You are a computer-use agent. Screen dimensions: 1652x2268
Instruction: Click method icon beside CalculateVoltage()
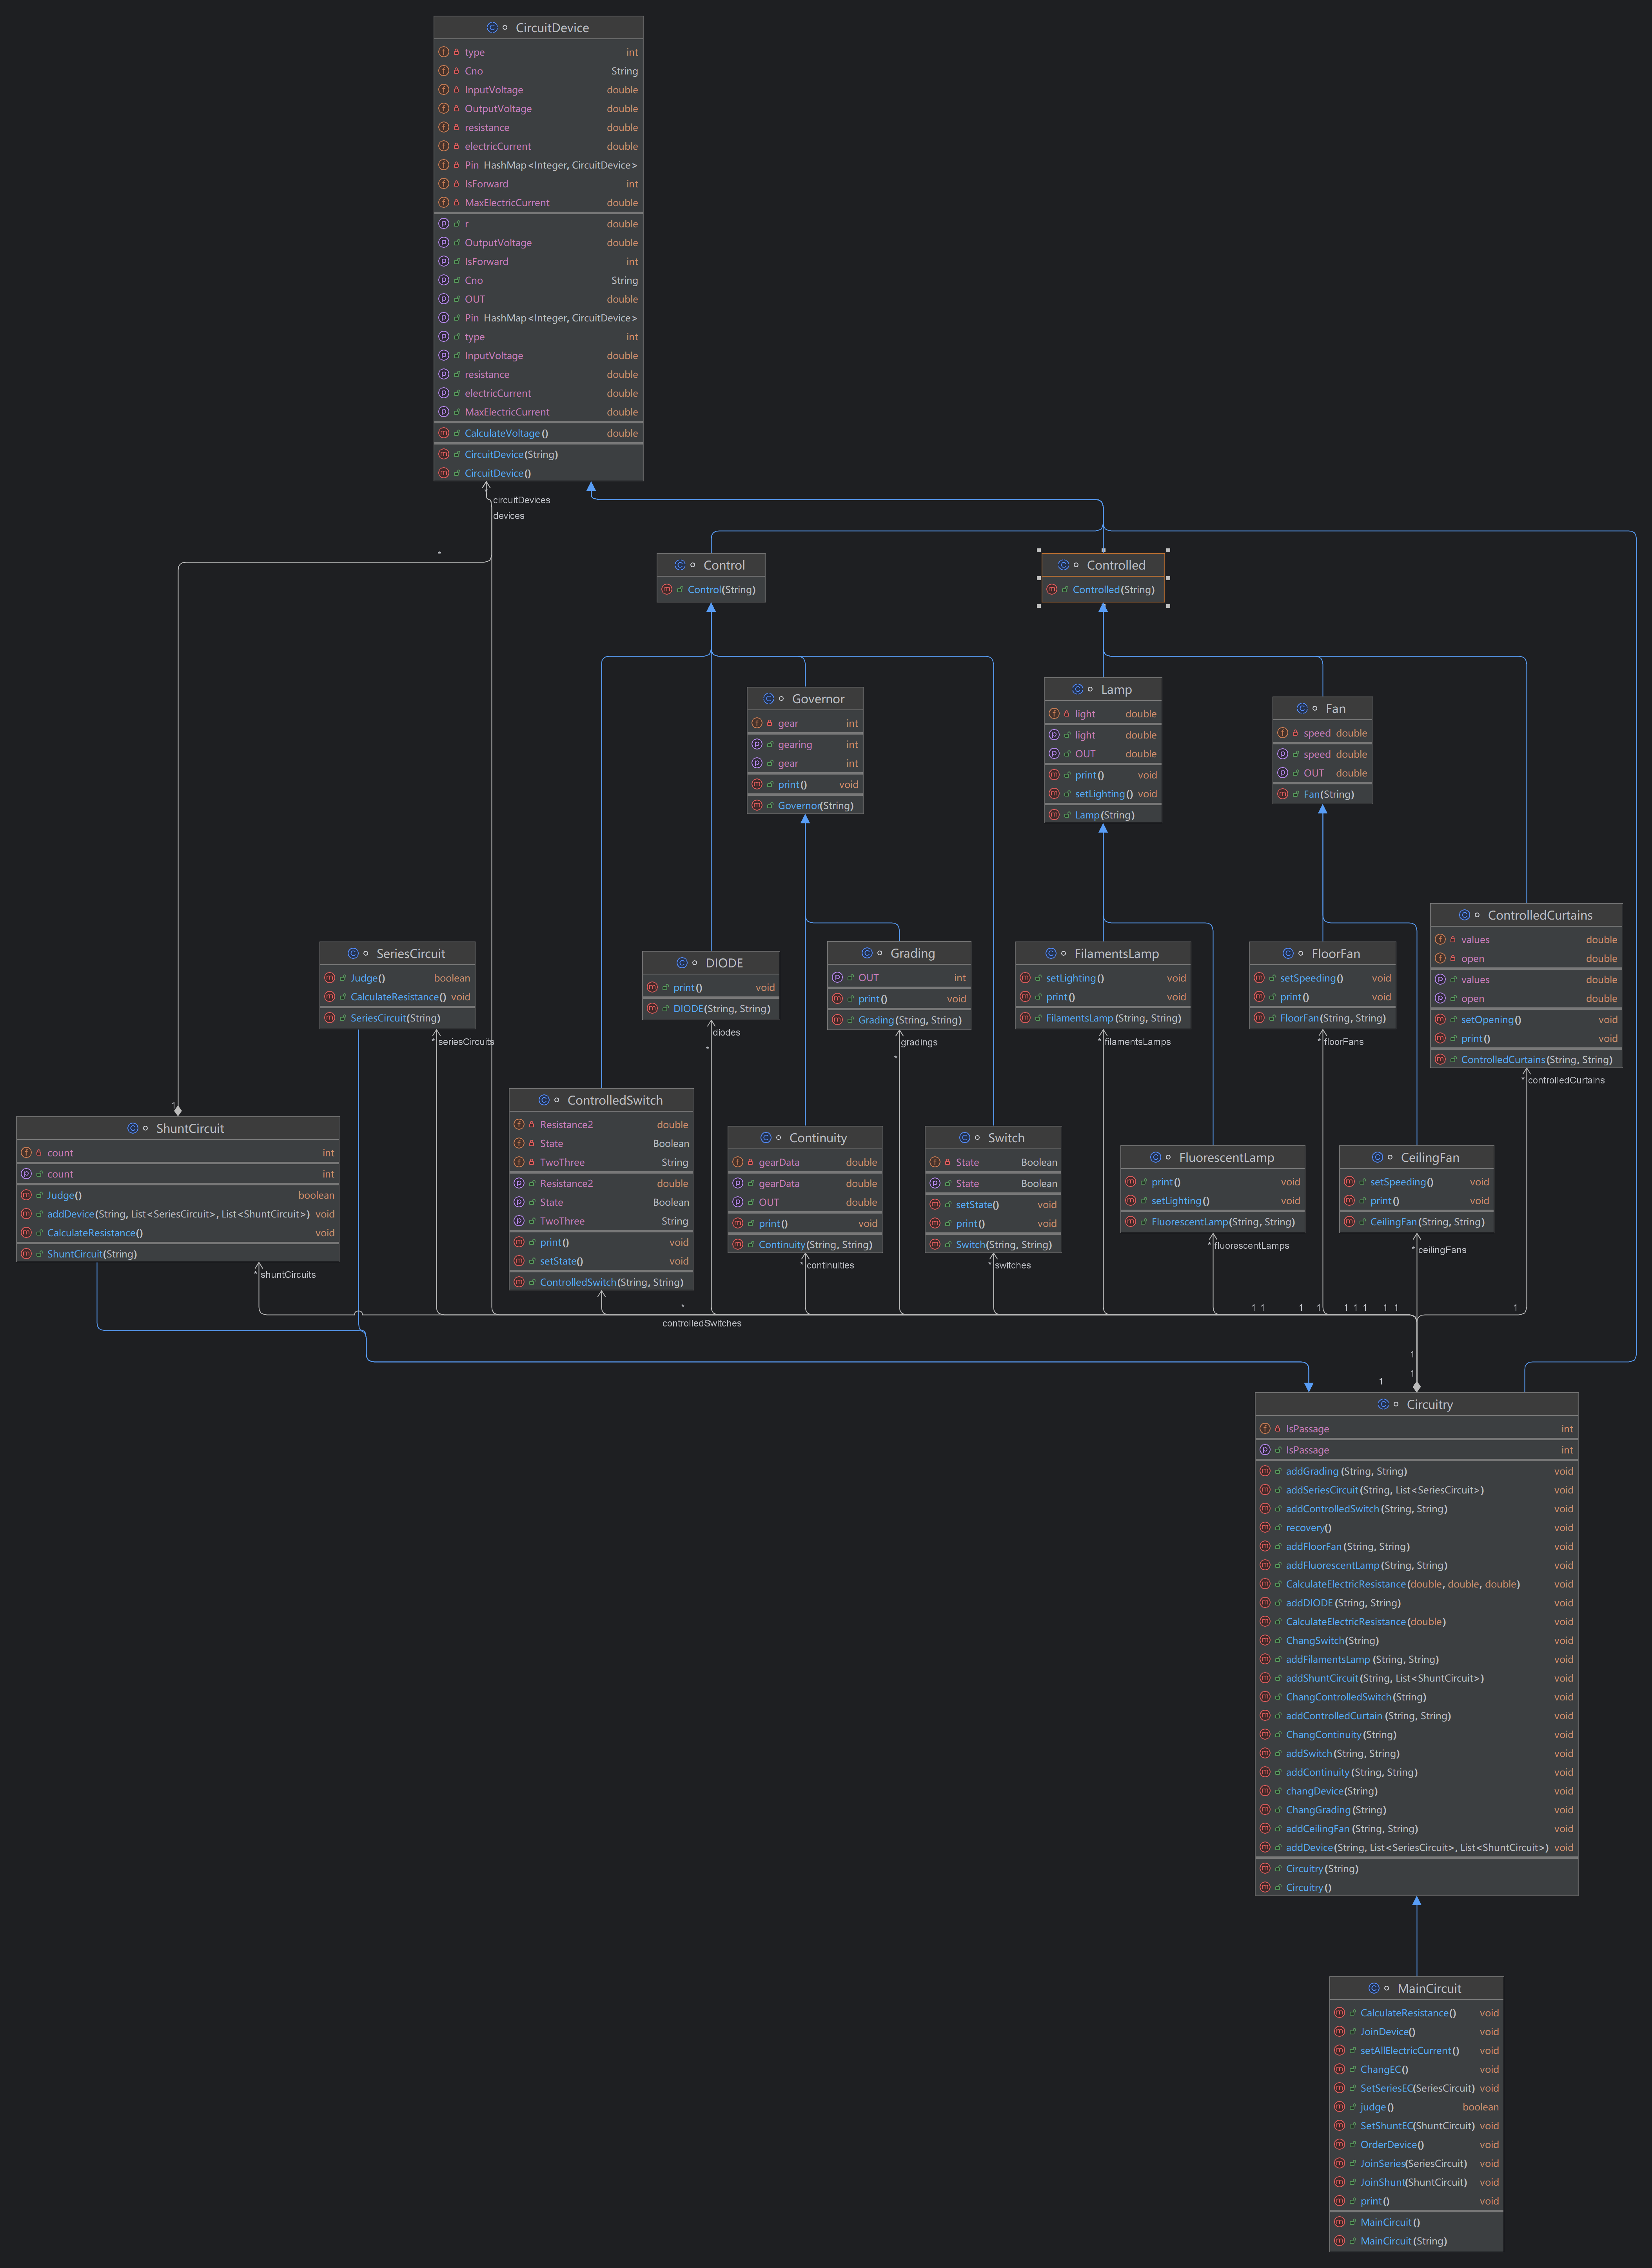tap(444, 433)
